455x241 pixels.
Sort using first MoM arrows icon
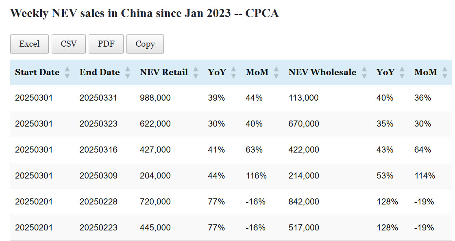[276, 73]
